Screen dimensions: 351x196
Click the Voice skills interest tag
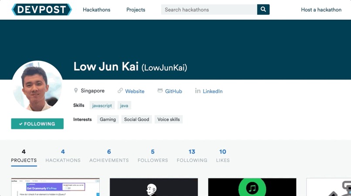tap(169, 119)
